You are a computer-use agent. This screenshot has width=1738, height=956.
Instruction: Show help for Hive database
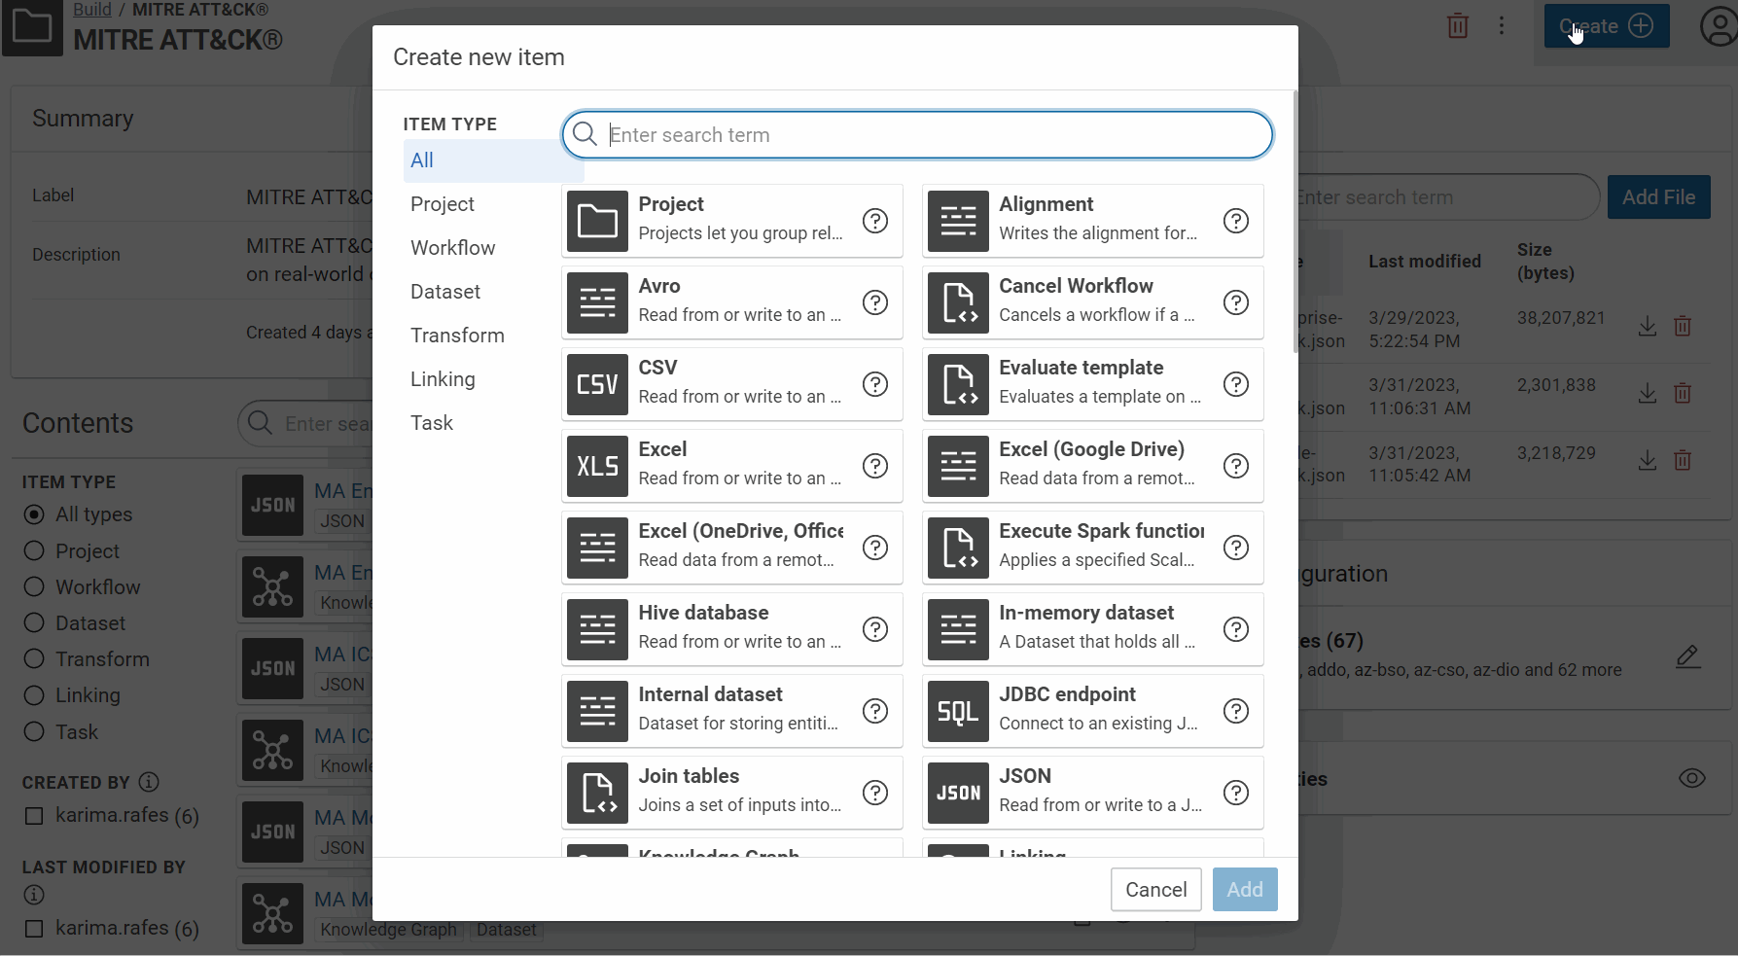(874, 629)
